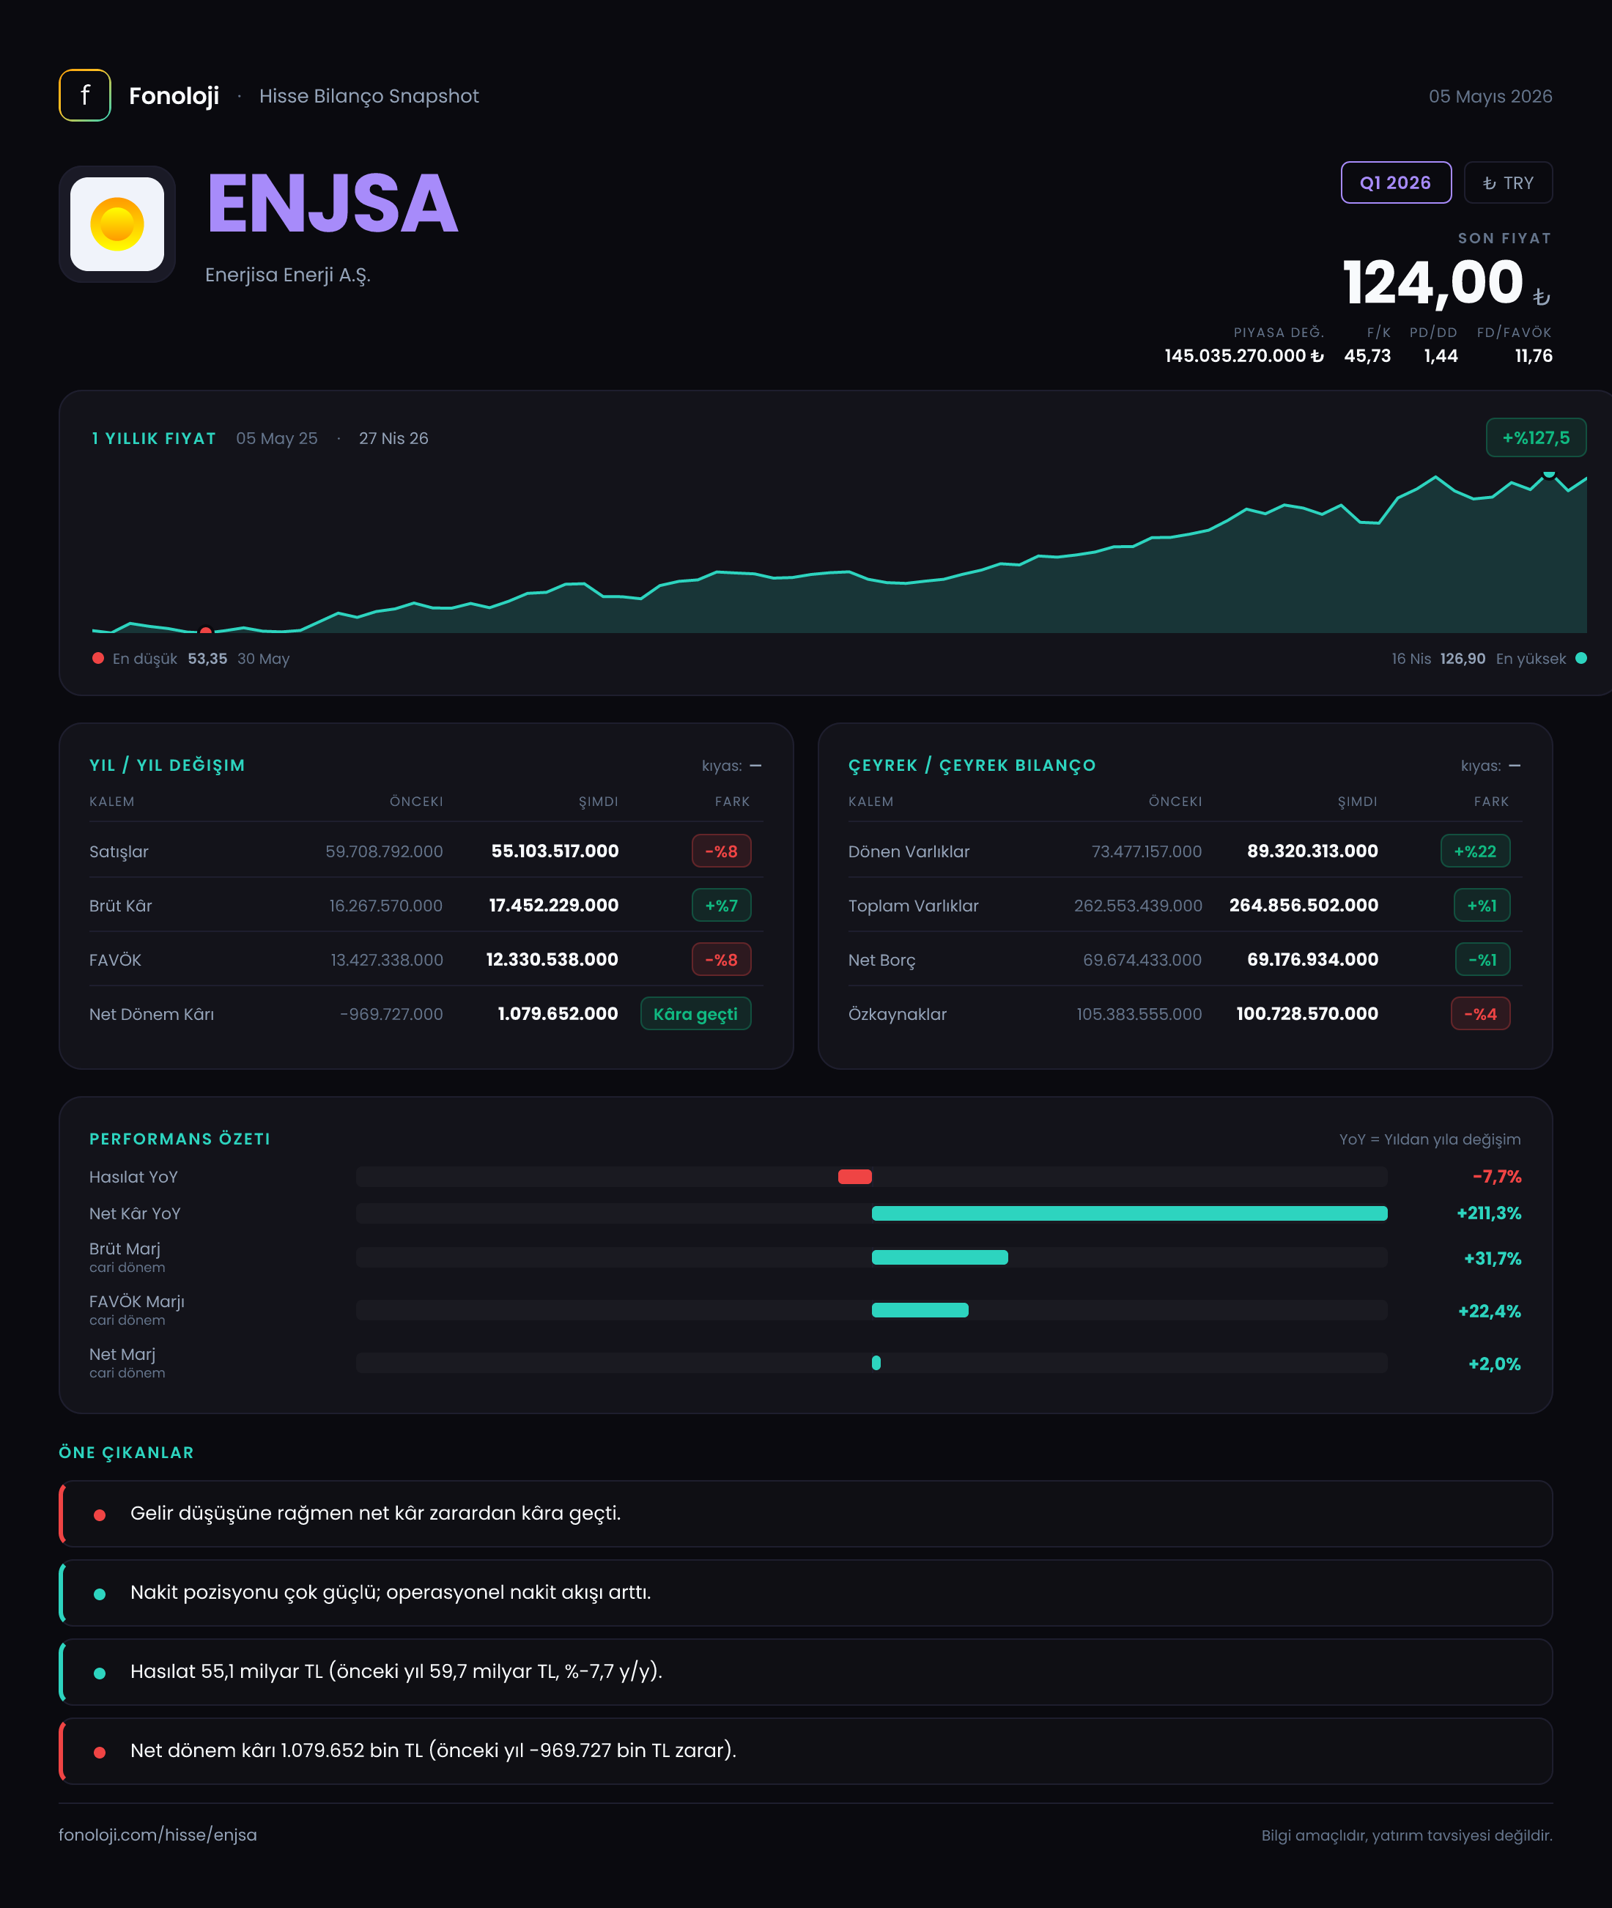Click the red lowest price marker on chart
The image size is (1612, 1908).
206,631
